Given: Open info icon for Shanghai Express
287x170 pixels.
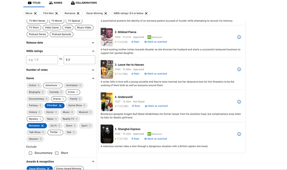Looking at the screenshot, I should [x=239, y=134].
